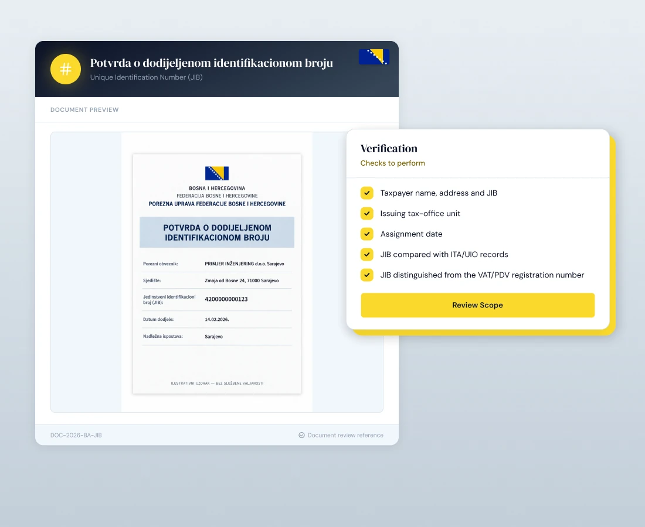Toggle JIB distinguished from VAT/PDV checkbox
Screen dimensions: 645x527
coord(367,275)
